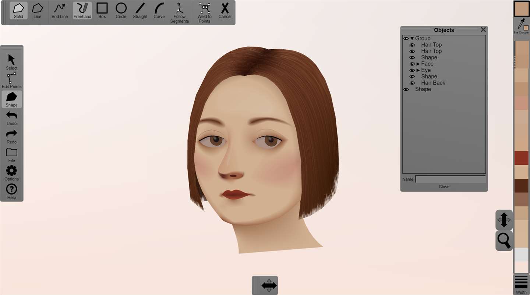Image resolution: width=530 pixels, height=295 pixels.
Task: Hide the Hair Back object
Action: 412,83
